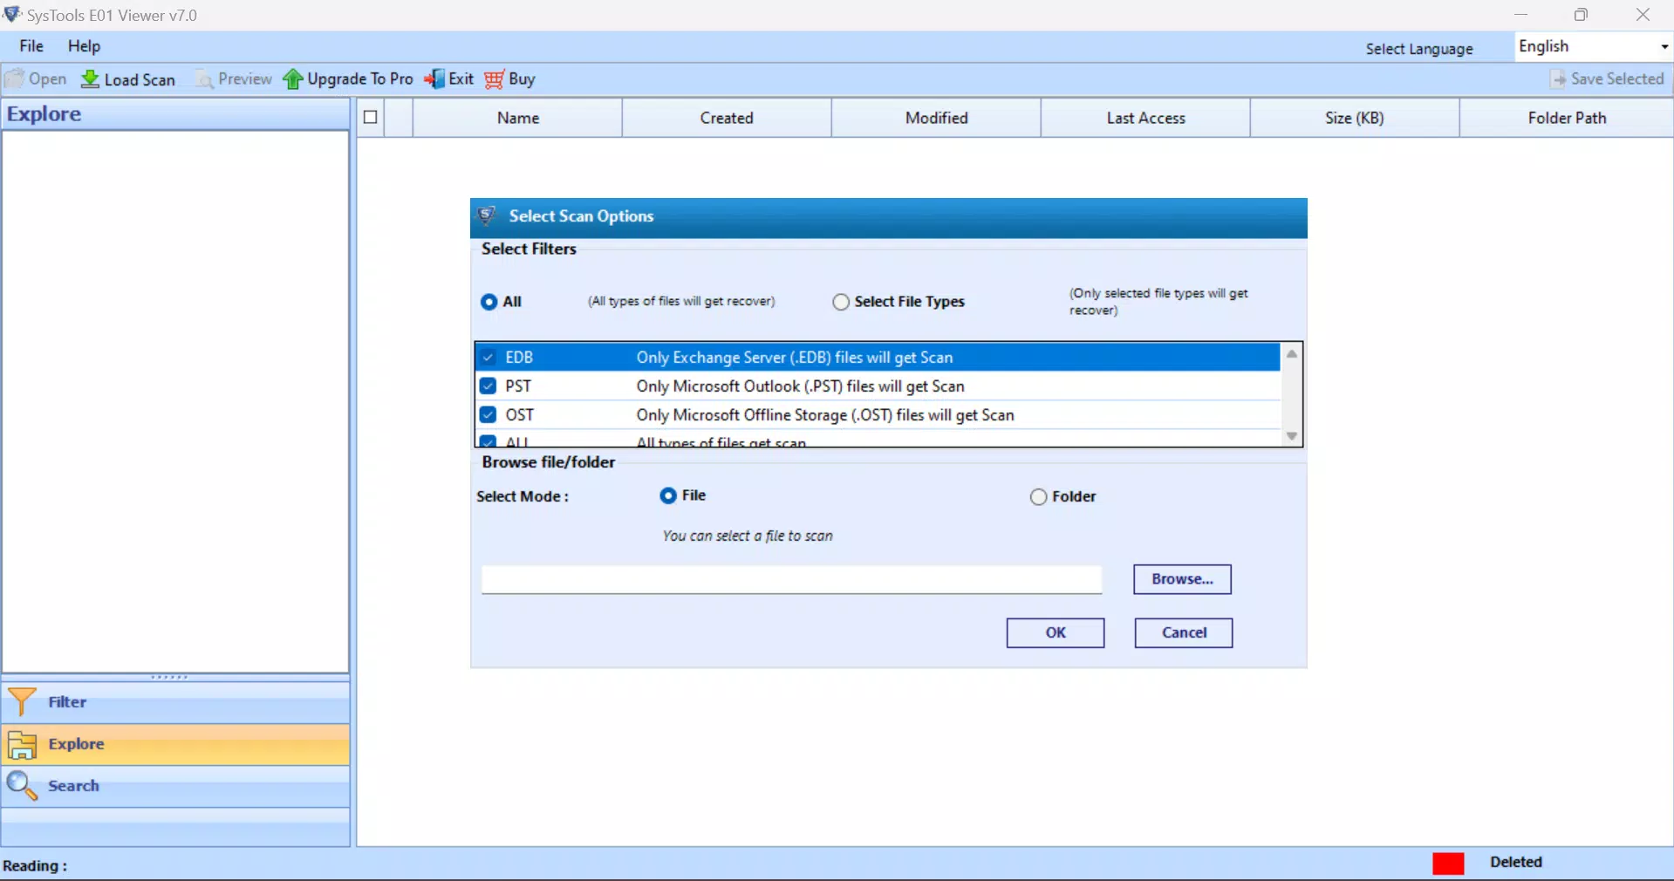1674x881 pixels.
Task: Sort by the Size (KB) column header
Action: coord(1355,118)
